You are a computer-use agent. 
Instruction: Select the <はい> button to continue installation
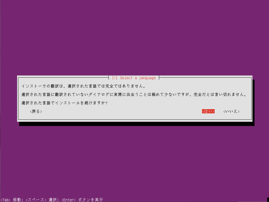[x=208, y=112]
